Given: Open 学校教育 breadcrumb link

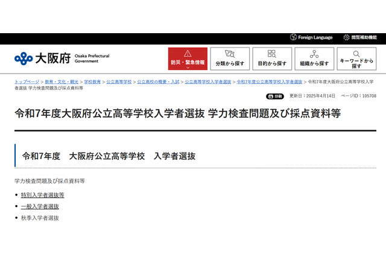Looking at the screenshot, I should tap(92, 81).
